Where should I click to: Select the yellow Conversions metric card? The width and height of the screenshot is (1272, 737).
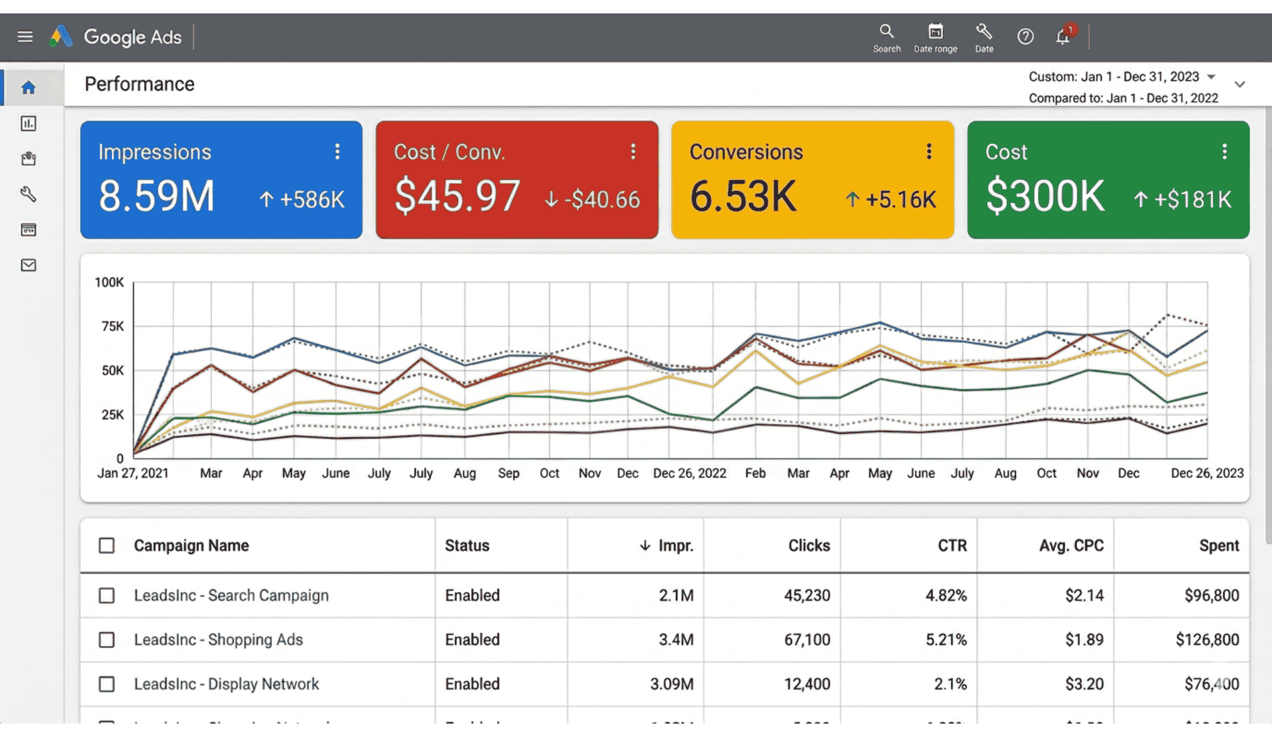click(x=812, y=180)
